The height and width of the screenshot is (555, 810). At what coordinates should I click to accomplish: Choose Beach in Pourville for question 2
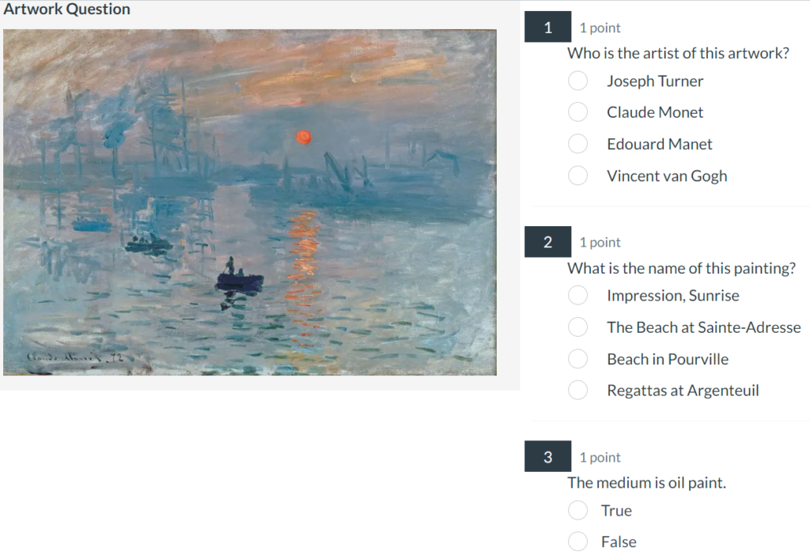tap(577, 358)
